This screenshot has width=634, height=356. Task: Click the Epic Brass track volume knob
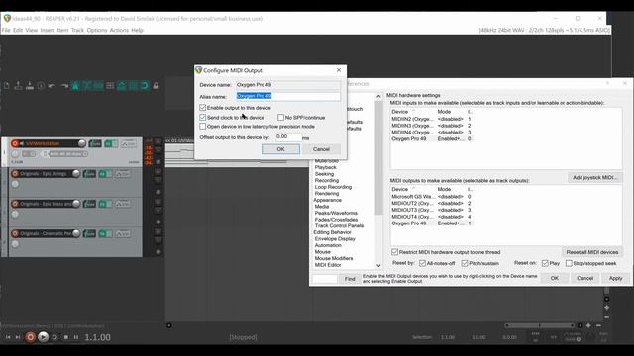pyautogui.click(x=76, y=204)
